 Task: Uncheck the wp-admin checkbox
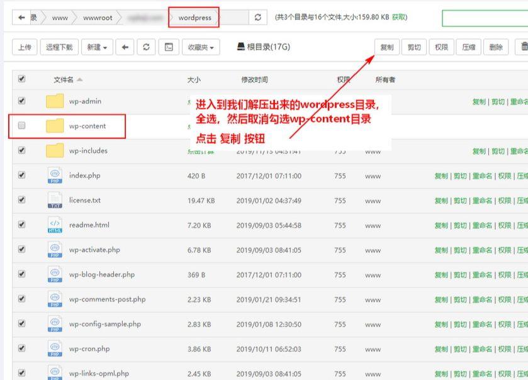coord(22,101)
